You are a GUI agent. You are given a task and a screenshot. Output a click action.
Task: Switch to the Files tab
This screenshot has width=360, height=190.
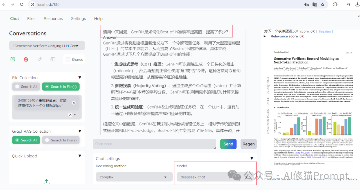[31, 19]
